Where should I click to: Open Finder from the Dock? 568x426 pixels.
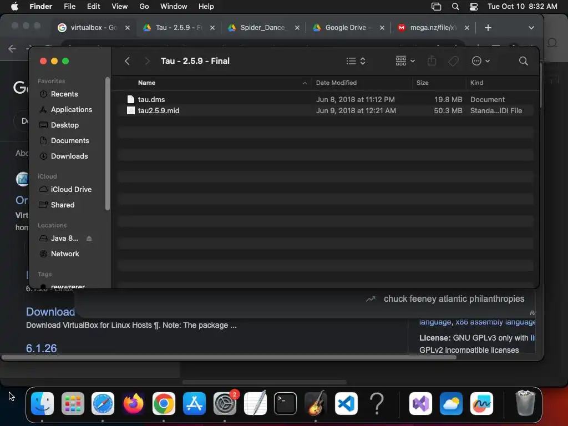42,404
